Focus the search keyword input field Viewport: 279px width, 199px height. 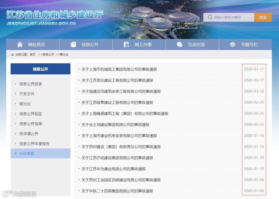pyautogui.click(x=229, y=18)
